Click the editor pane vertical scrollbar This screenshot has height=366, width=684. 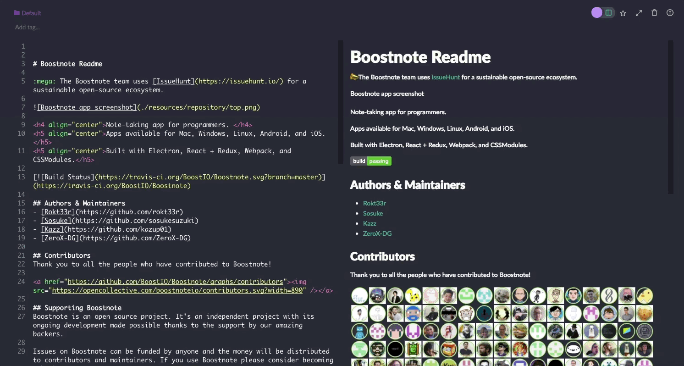click(341, 102)
